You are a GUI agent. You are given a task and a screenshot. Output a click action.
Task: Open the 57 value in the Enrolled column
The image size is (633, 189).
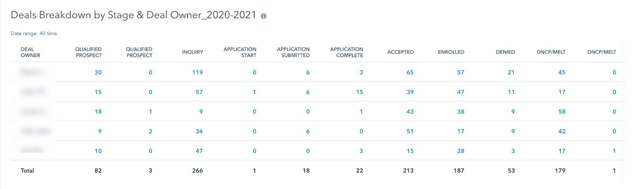click(461, 72)
